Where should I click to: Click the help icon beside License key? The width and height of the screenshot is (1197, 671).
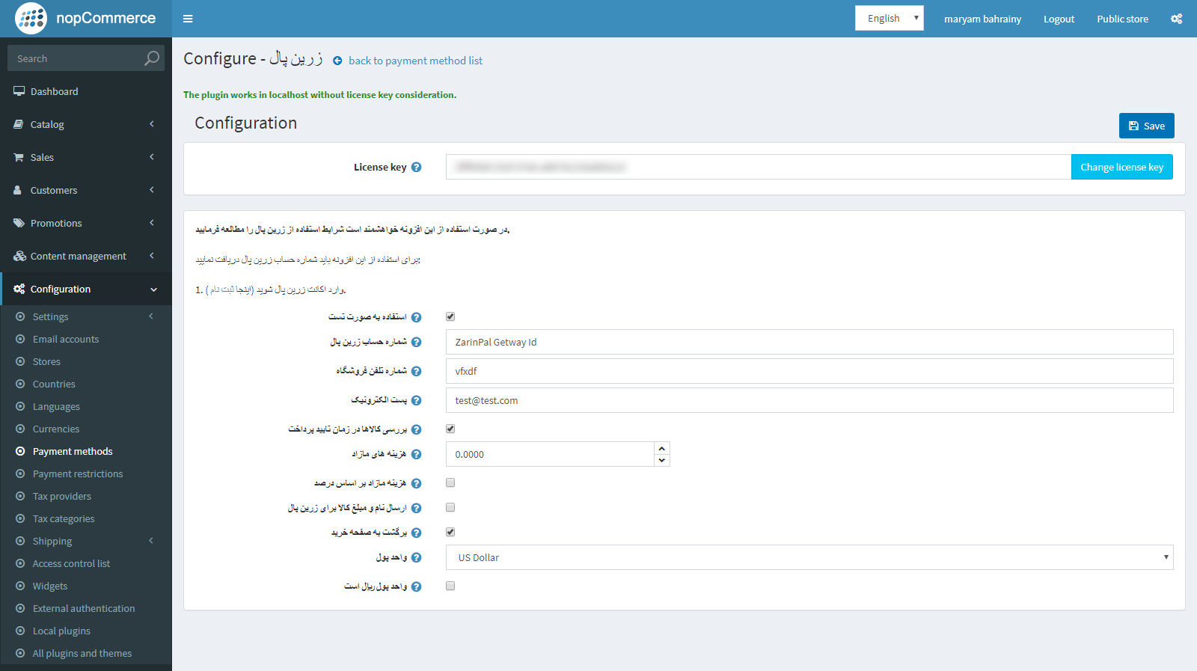(416, 167)
